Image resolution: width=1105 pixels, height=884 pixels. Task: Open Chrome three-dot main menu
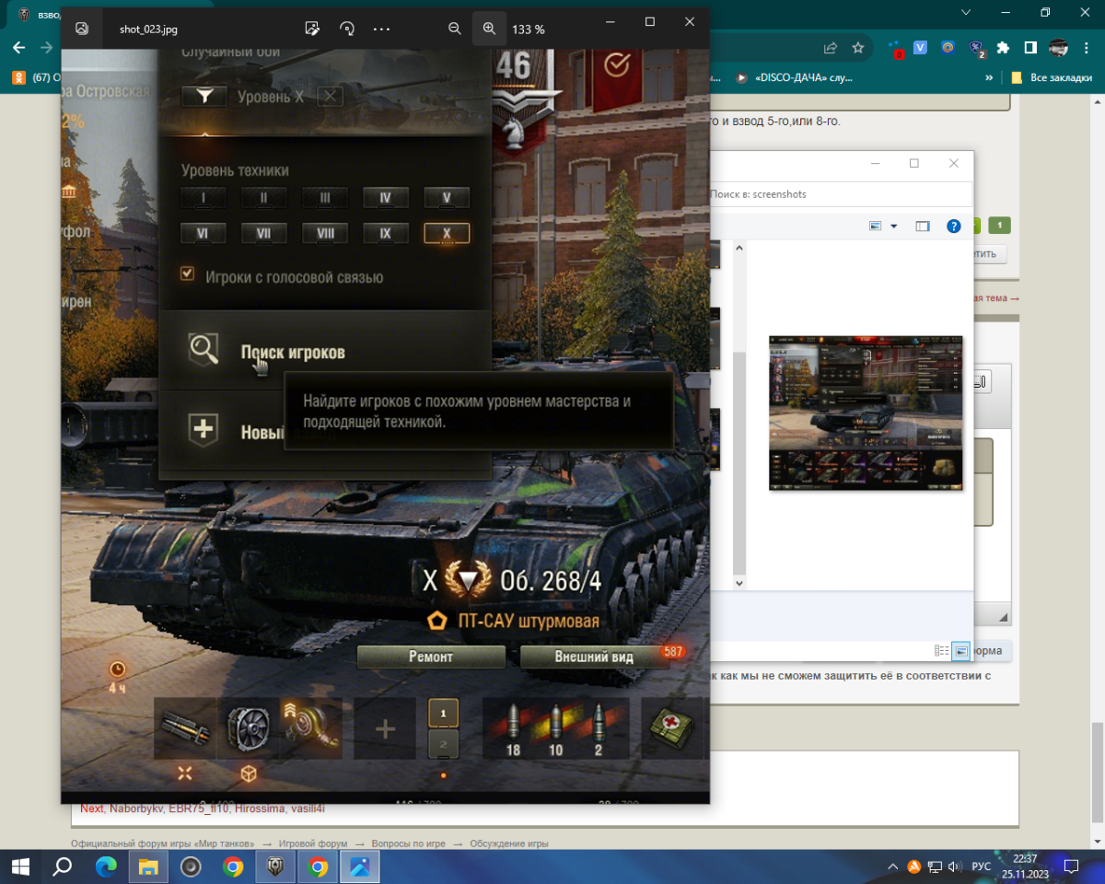[x=1088, y=47]
